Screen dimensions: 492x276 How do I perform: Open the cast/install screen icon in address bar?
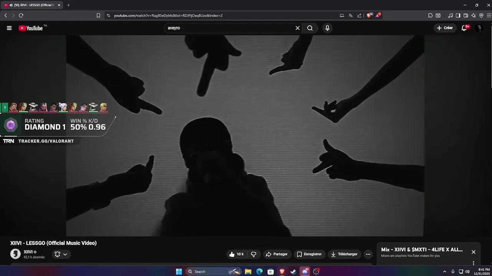coord(342,15)
